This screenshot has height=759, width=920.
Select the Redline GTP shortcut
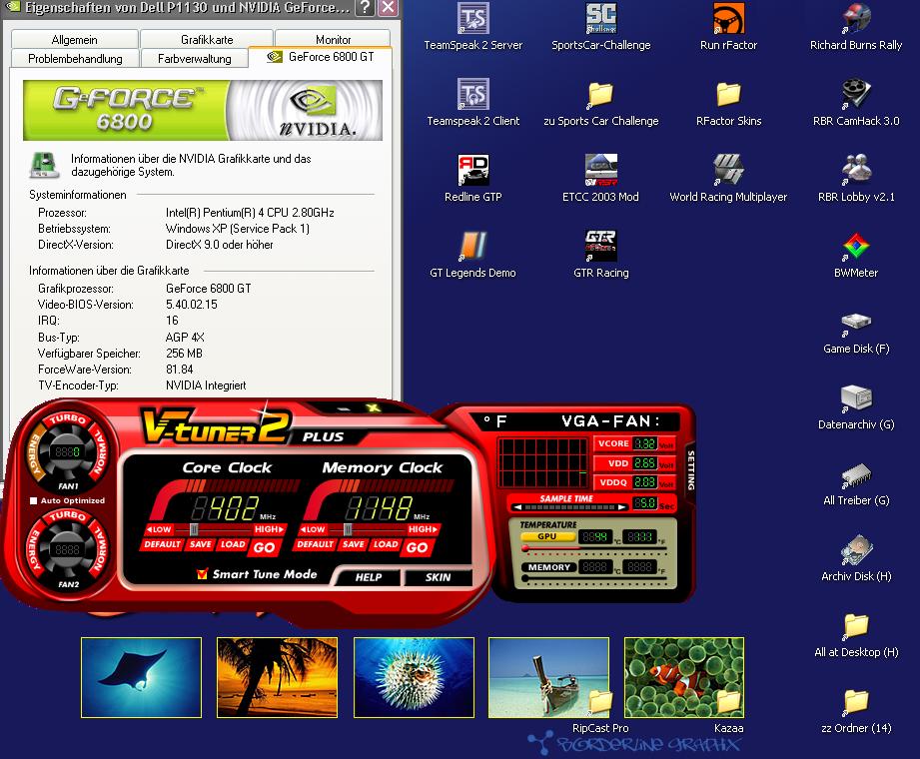pos(472,170)
